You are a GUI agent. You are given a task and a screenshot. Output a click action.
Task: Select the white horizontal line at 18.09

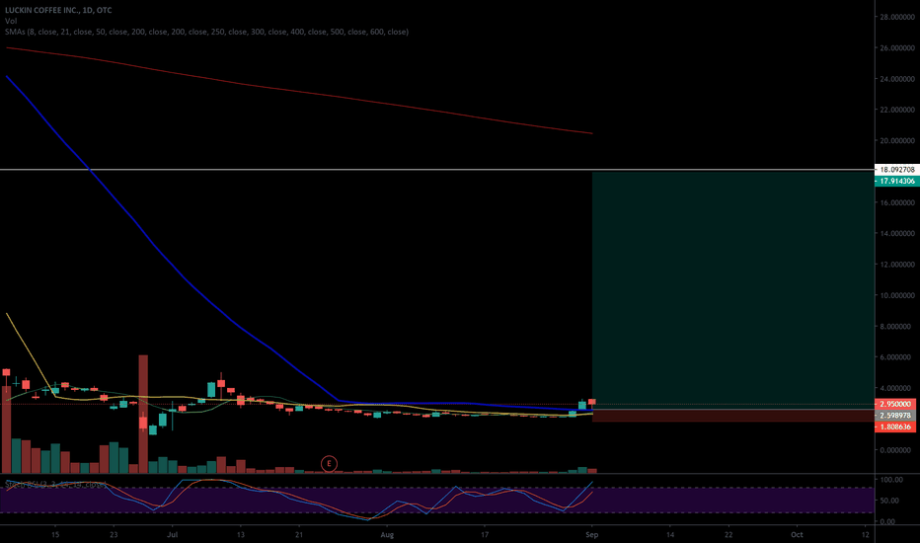click(x=437, y=170)
